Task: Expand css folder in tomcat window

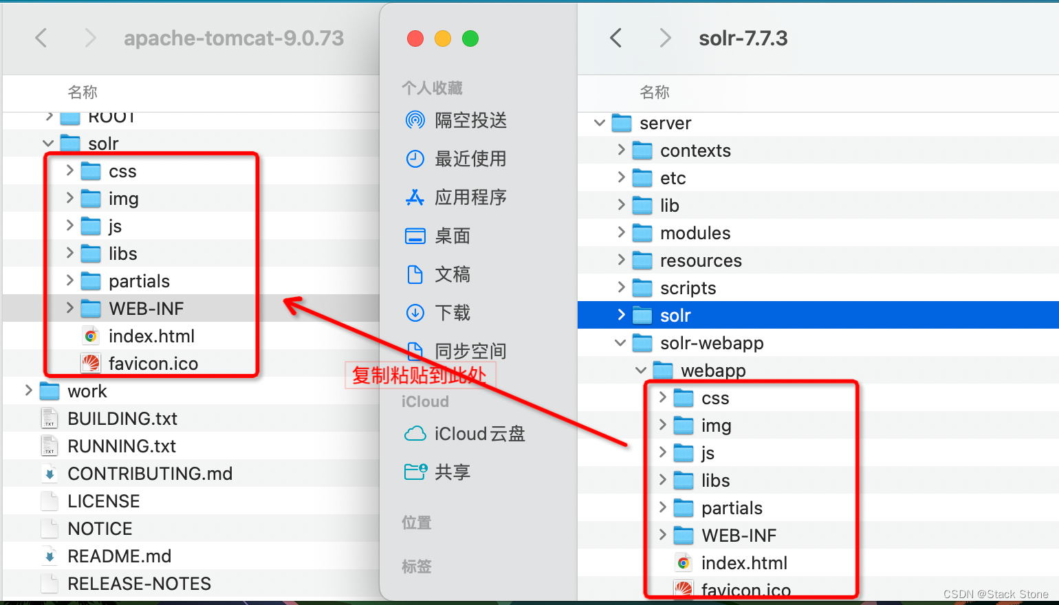Action: (69, 170)
